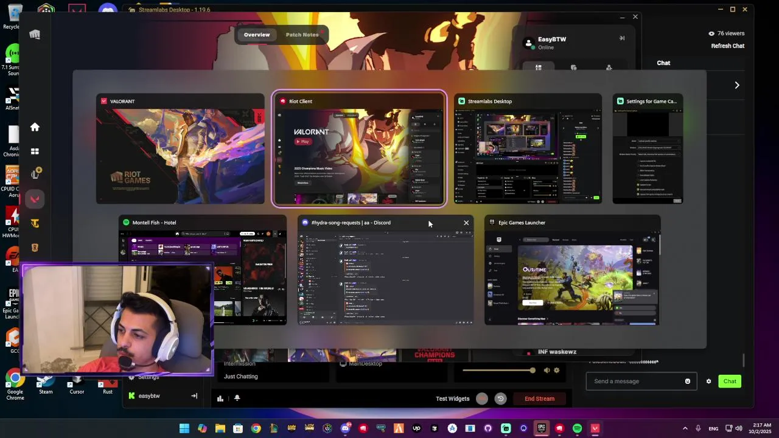
Task: Close the Discord window from task switcher
Action: click(x=466, y=223)
